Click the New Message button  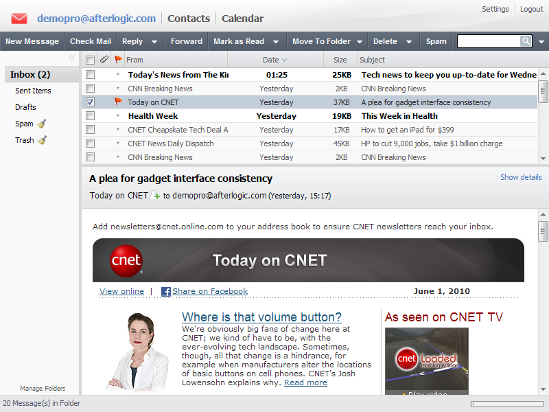click(x=32, y=41)
